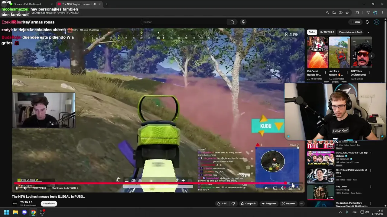Dislike the video with thumbs down
The image size is (387, 217).
233,204
